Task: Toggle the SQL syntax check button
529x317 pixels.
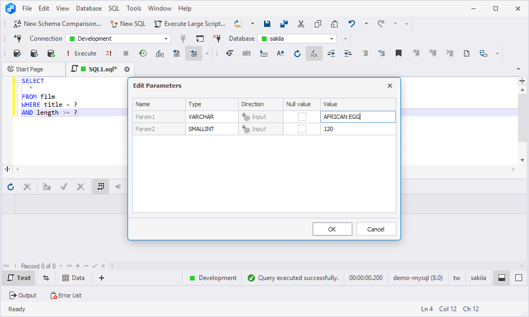Action: (x=314, y=53)
